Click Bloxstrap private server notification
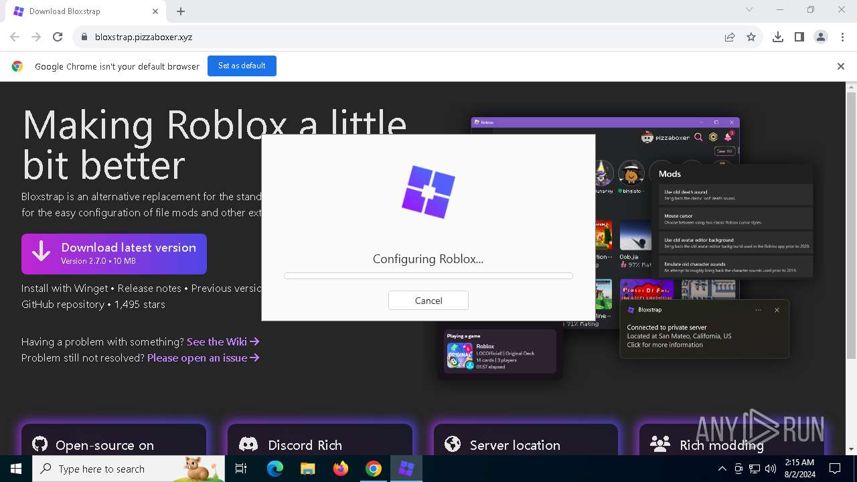 point(704,329)
